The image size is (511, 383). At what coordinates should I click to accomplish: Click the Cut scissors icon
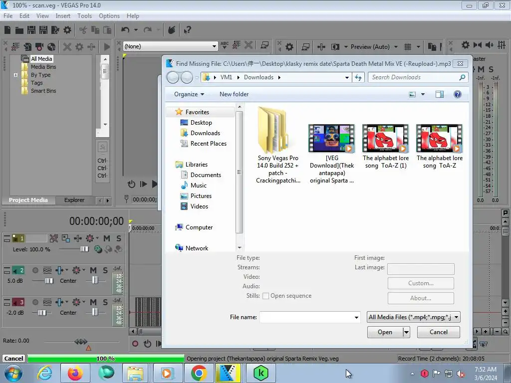tap(83, 30)
